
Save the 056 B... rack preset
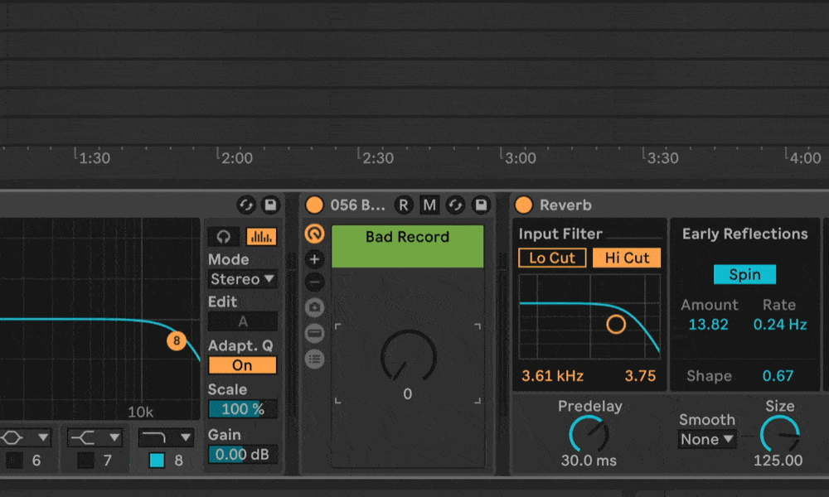point(481,205)
